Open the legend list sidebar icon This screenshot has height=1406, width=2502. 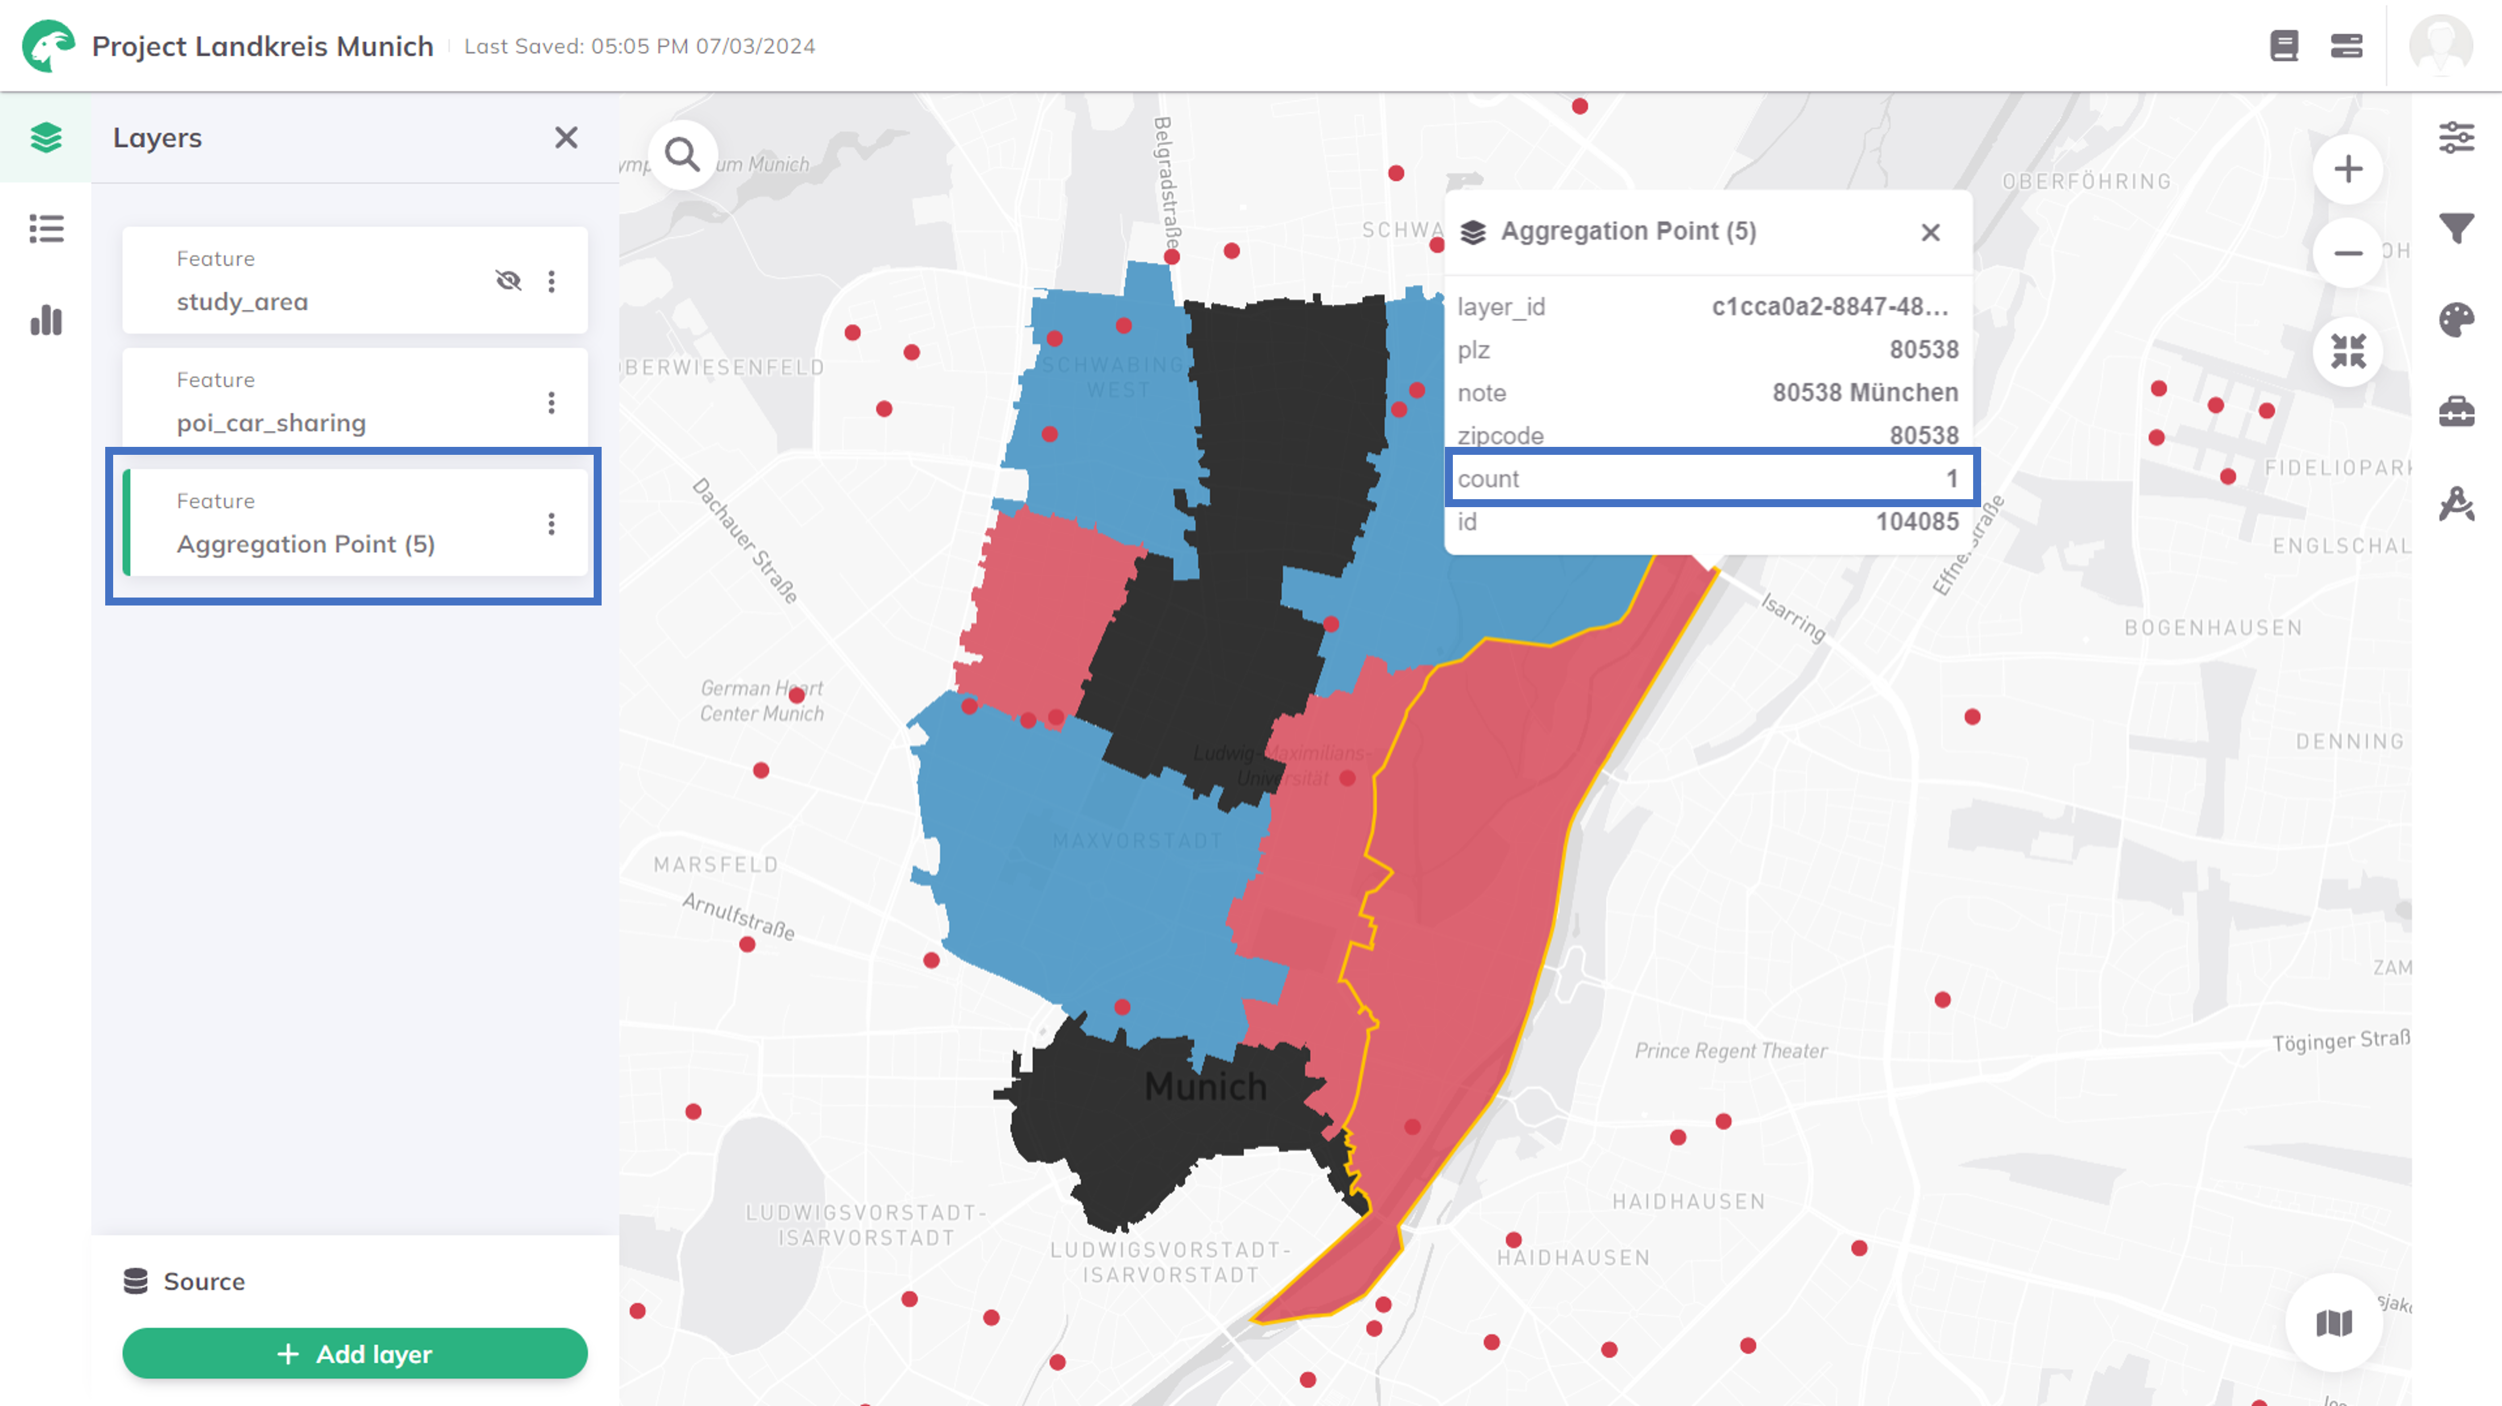(x=45, y=229)
